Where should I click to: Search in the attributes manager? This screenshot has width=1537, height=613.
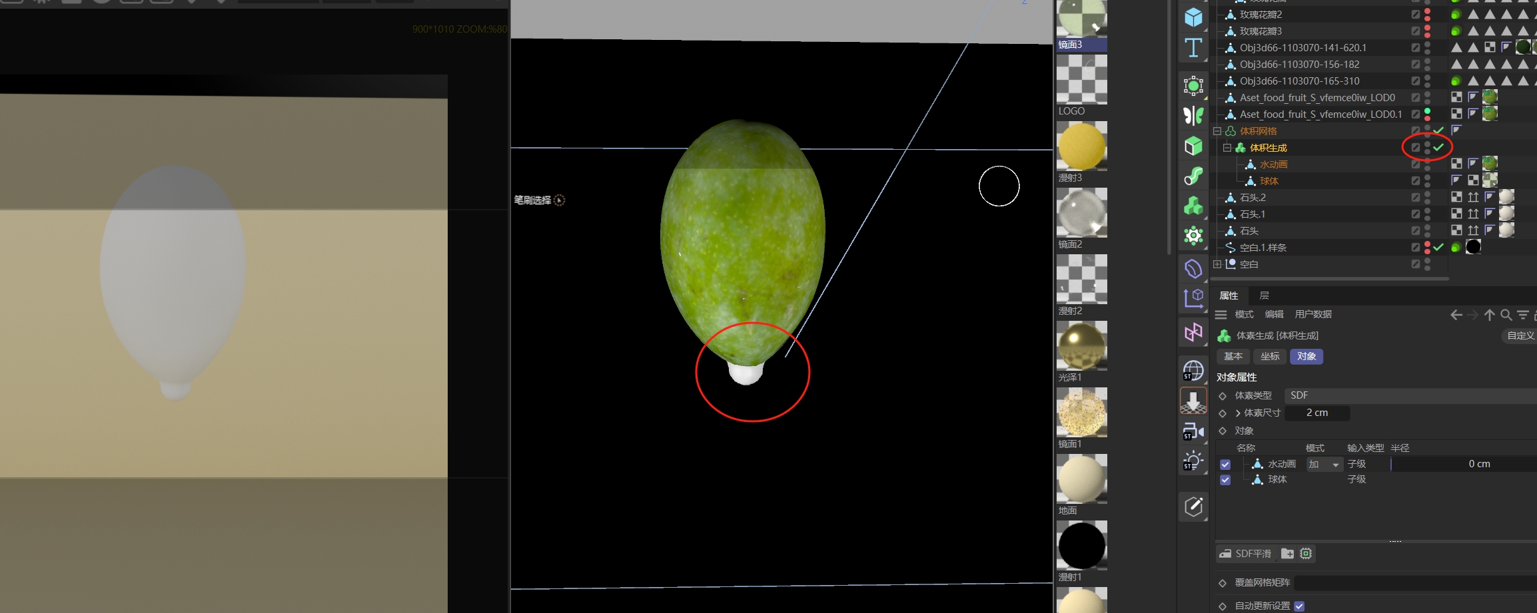1506,315
